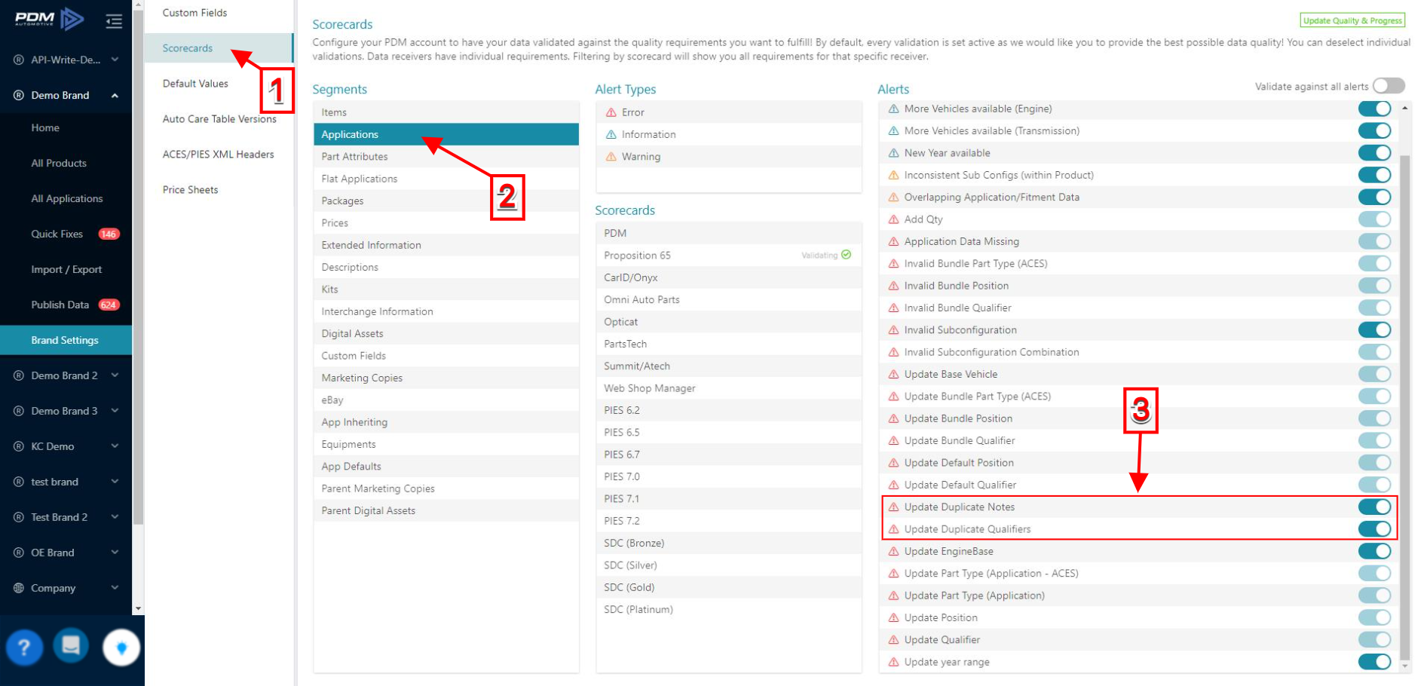Expand the Demo Brand 2 menu
Screen dimensions: 1427x686
[115, 375]
